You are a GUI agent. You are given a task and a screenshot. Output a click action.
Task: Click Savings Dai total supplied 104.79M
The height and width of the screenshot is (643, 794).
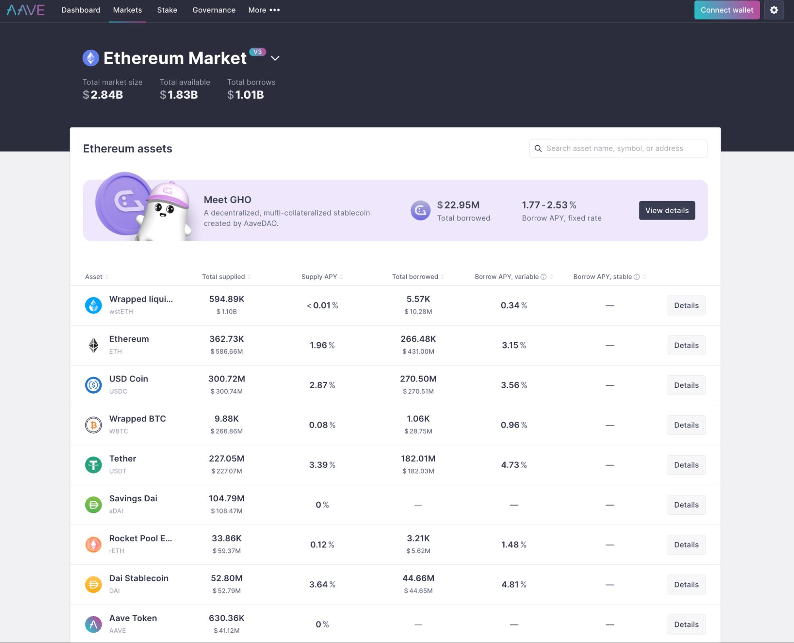[227, 498]
